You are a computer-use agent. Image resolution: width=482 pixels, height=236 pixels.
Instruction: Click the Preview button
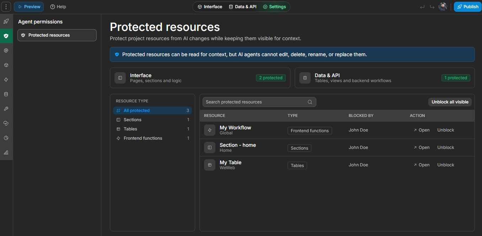click(29, 7)
